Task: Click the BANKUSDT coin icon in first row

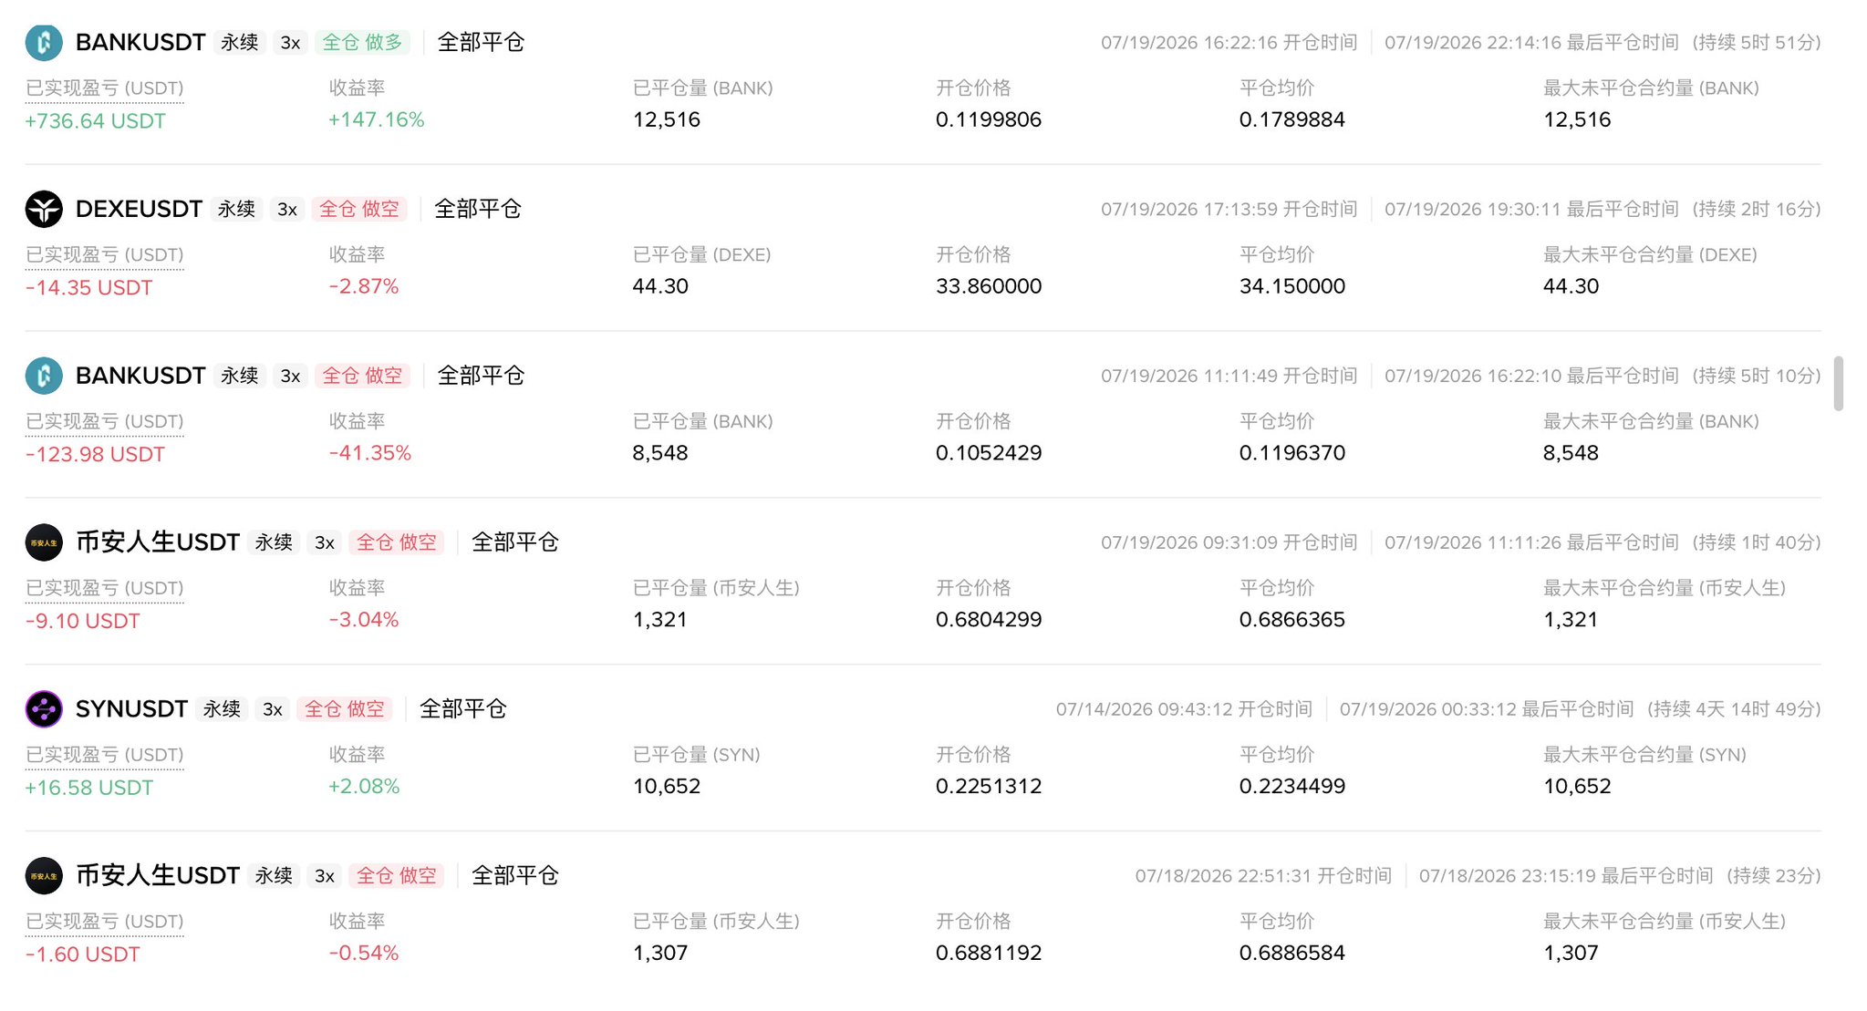Action: click(x=44, y=43)
